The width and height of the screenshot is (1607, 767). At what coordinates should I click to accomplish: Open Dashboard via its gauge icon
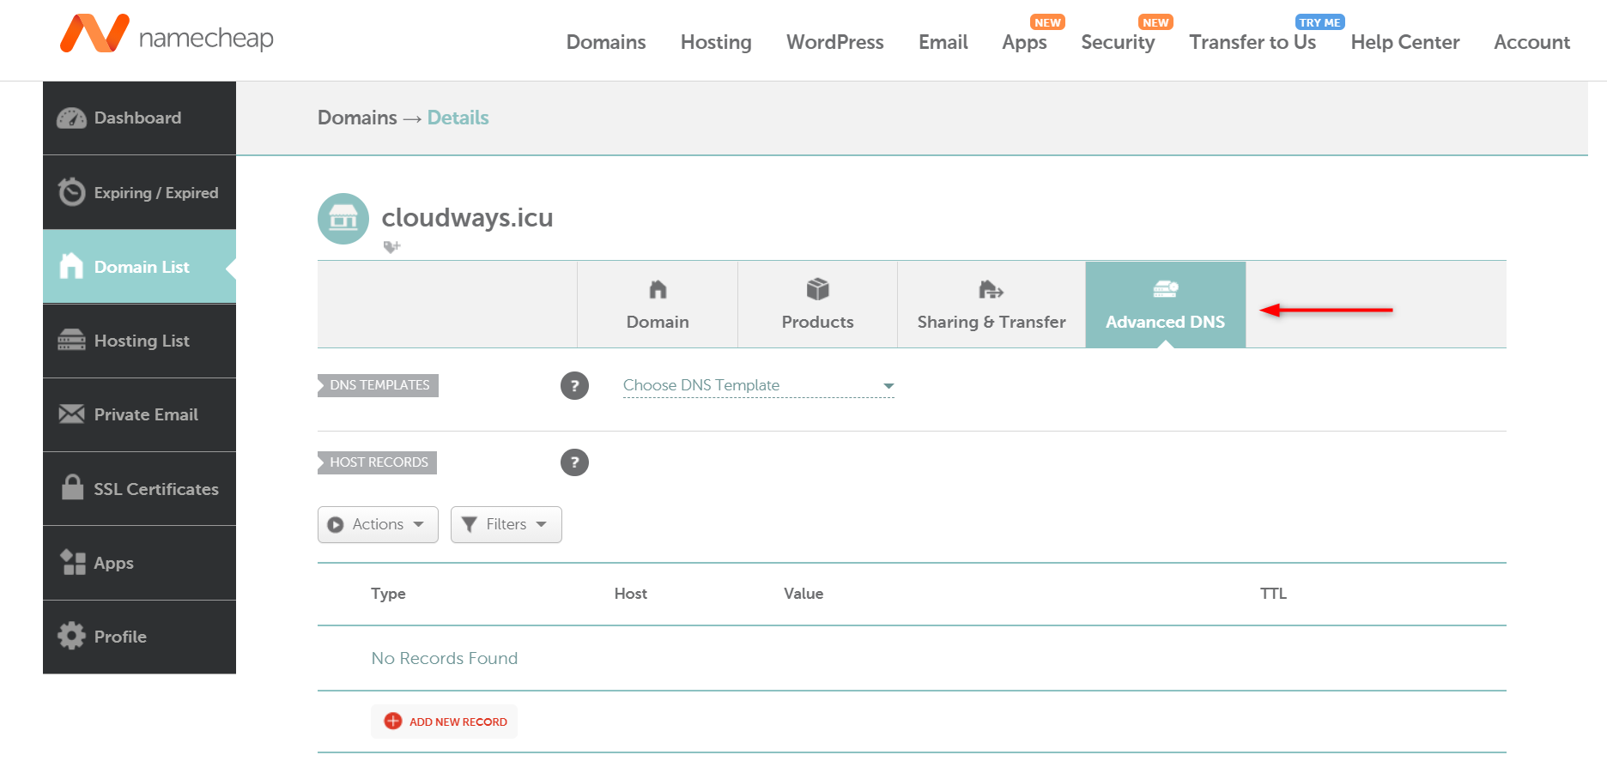tap(71, 118)
